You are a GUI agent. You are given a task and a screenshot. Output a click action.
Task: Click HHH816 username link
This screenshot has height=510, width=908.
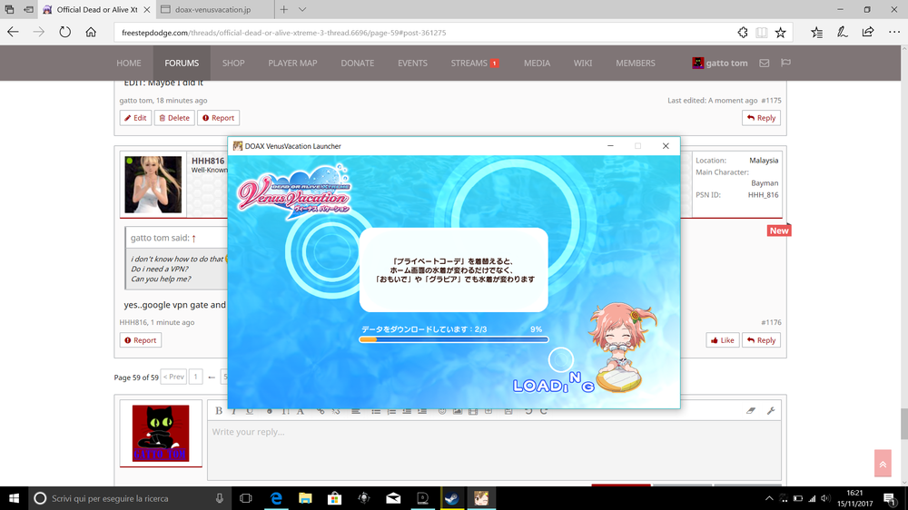(x=208, y=161)
